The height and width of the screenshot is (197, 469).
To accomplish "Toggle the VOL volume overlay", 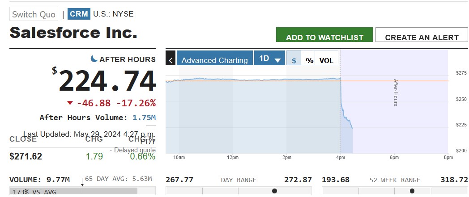I will (x=326, y=60).
